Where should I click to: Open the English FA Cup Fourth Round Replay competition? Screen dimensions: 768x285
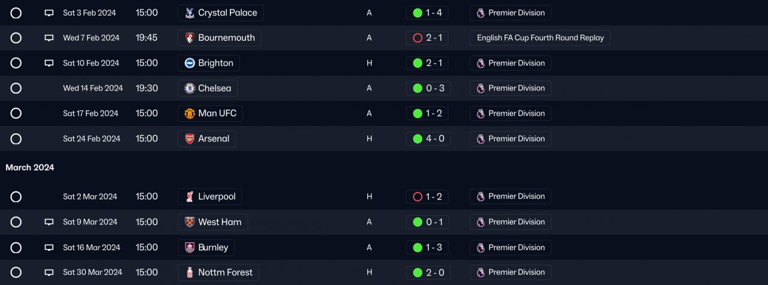(540, 38)
